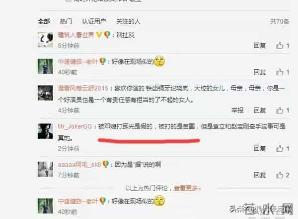Open the Mr_JokerGG username profile

point(75,126)
